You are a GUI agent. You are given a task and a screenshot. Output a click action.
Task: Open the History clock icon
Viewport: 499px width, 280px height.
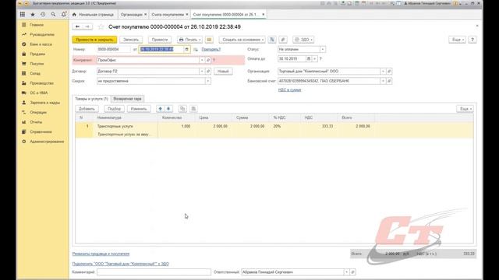43,14
